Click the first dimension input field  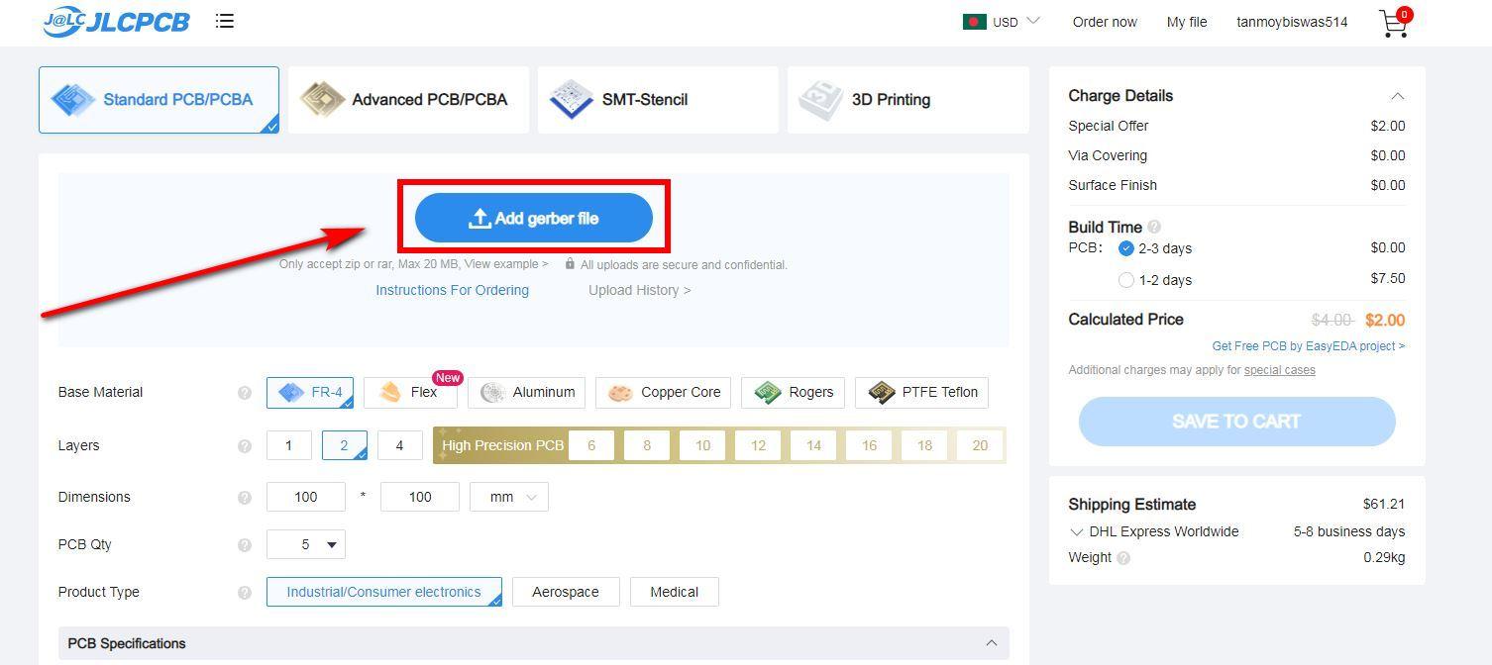pos(306,497)
